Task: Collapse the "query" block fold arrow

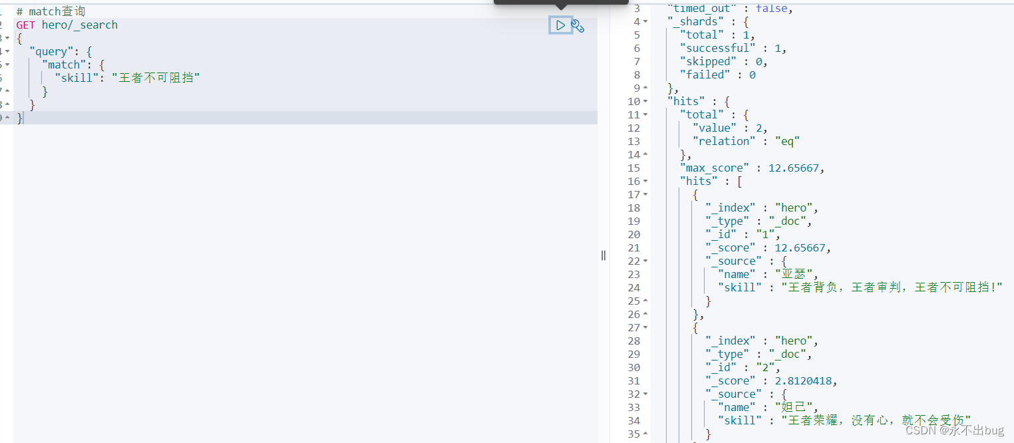Action: pos(7,51)
